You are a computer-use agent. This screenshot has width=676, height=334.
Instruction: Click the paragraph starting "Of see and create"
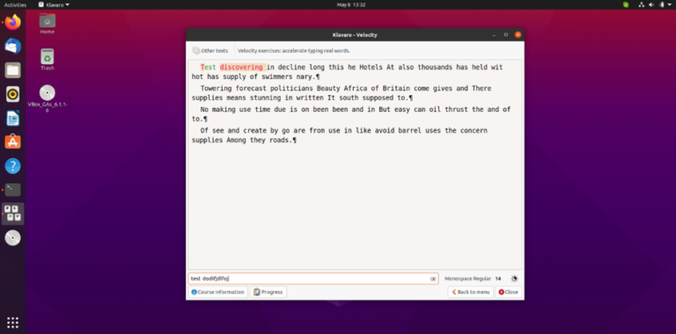point(339,135)
